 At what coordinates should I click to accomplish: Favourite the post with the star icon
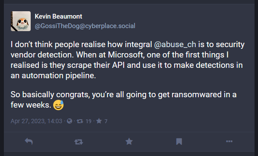click(129, 141)
